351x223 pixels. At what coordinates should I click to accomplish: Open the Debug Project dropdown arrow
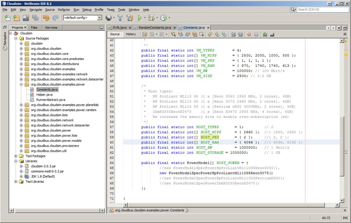[157, 18]
